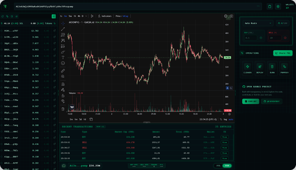This screenshot has height=170, width=296.
Task: Click the select-all wallets check icon
Action: coord(12,16)
